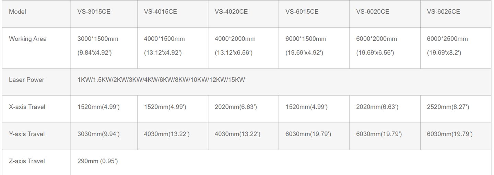
Task: Click the 3000*1500mm working area cell
Action: (104, 48)
